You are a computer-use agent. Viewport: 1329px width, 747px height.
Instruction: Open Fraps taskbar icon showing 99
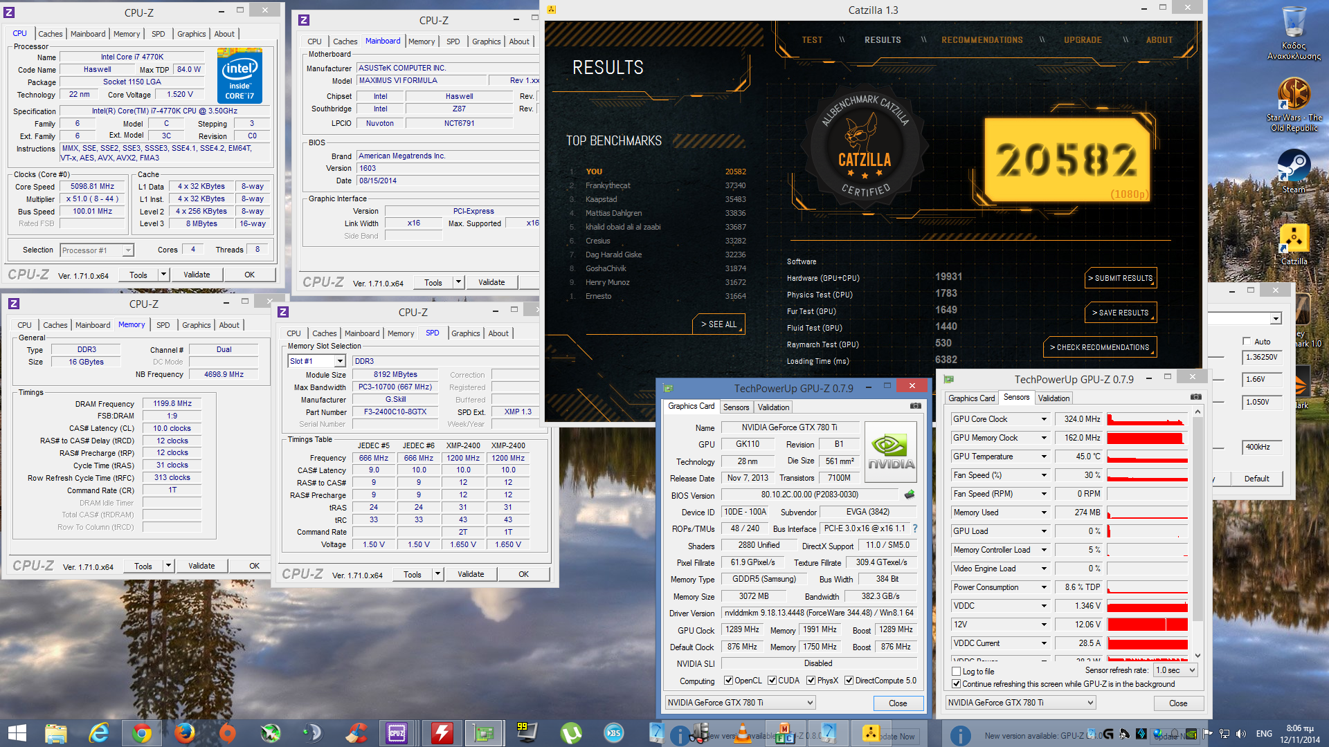(527, 733)
